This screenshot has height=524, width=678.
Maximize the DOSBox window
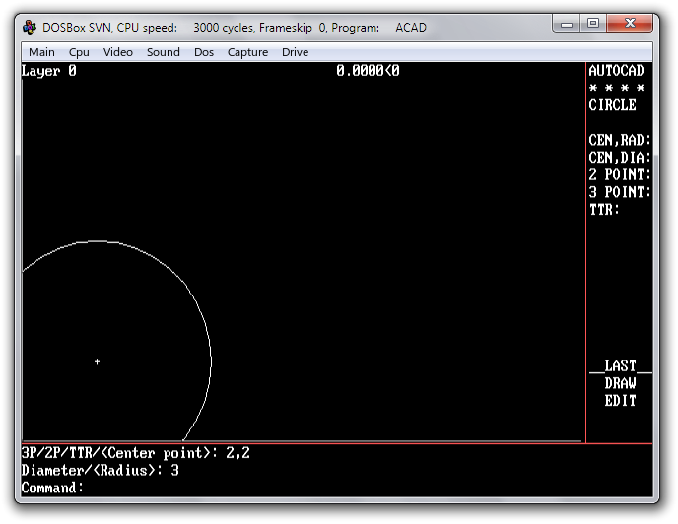coord(593,24)
